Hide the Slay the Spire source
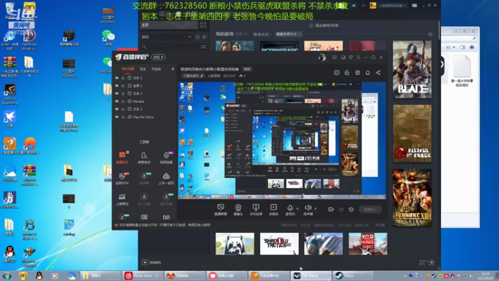This screenshot has width=499, height=281. [x=117, y=117]
